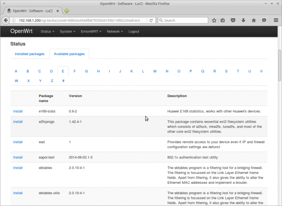Viewport: 282px width, 206px height.
Task: Click the browser Back arrow button
Action: (6, 20)
